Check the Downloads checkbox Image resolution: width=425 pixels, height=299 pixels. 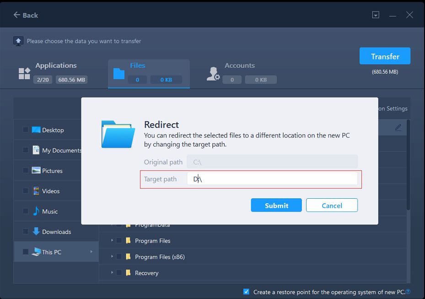[x=25, y=231]
